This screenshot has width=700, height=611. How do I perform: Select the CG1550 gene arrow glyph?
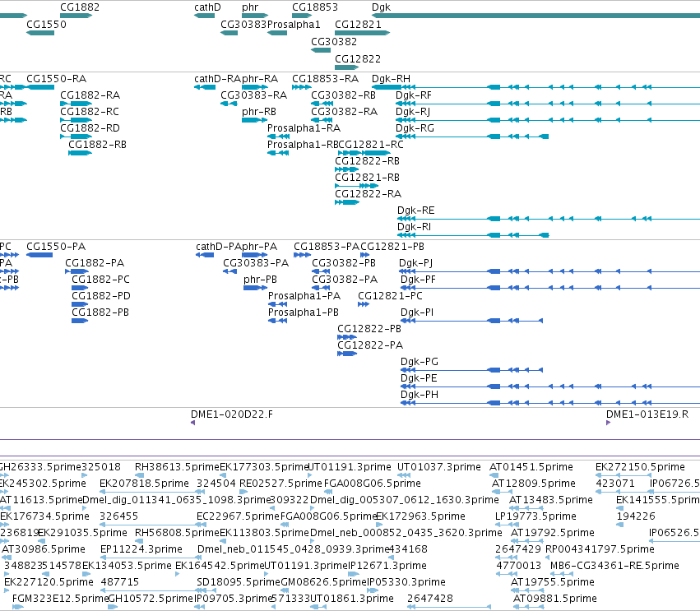point(40,33)
